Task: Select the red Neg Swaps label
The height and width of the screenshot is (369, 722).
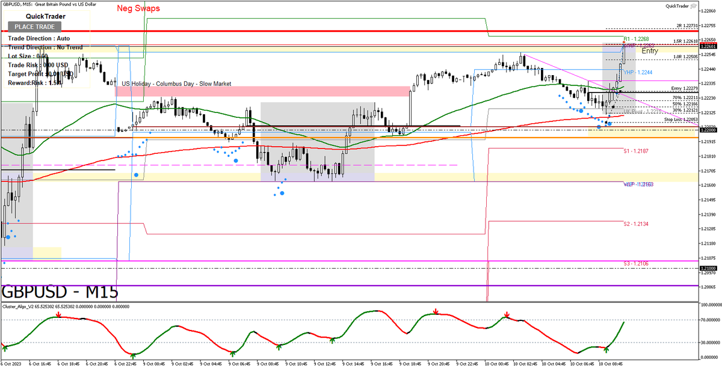Action: (x=138, y=8)
